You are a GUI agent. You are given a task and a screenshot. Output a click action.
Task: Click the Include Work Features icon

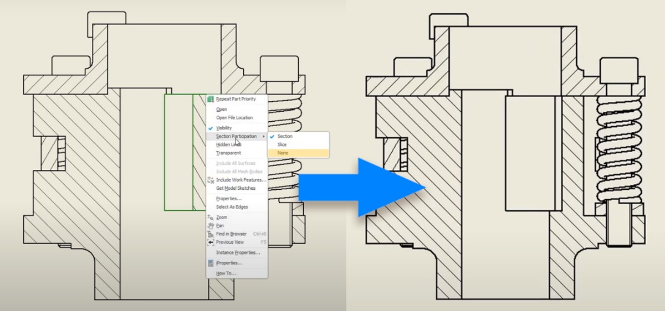click(211, 180)
